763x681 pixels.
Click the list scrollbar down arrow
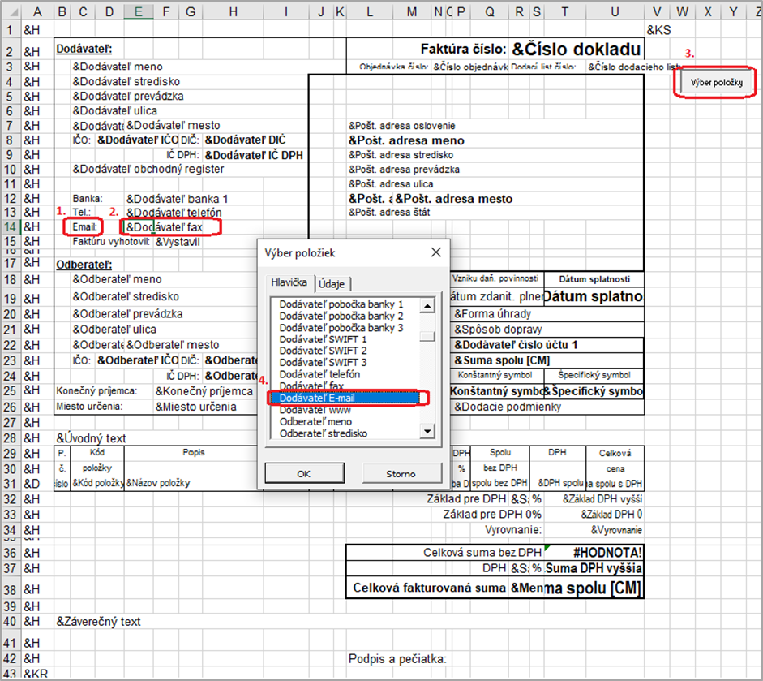click(427, 431)
